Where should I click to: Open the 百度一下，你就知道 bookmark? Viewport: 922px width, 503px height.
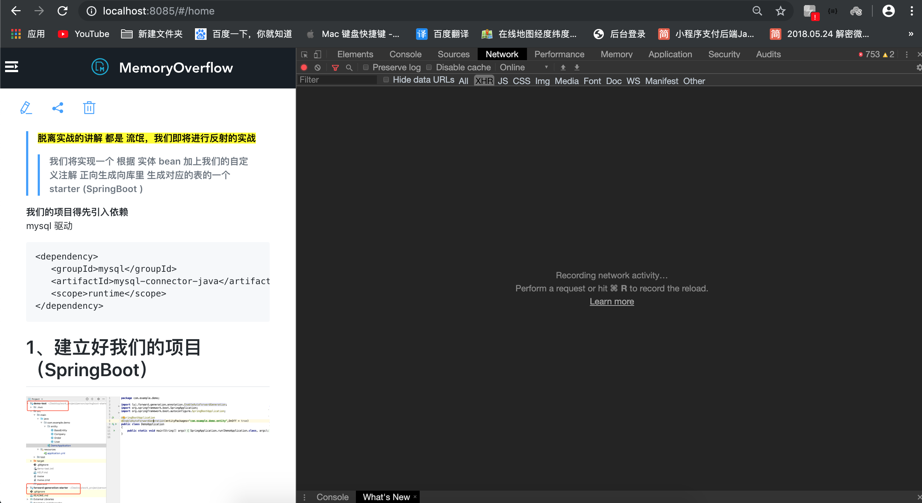[244, 34]
